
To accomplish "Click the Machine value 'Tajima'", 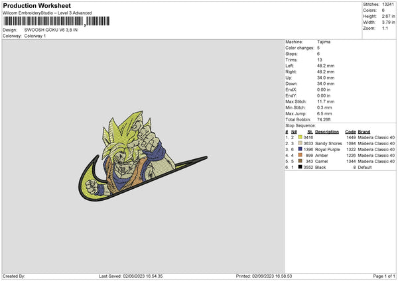I will click(324, 42).
